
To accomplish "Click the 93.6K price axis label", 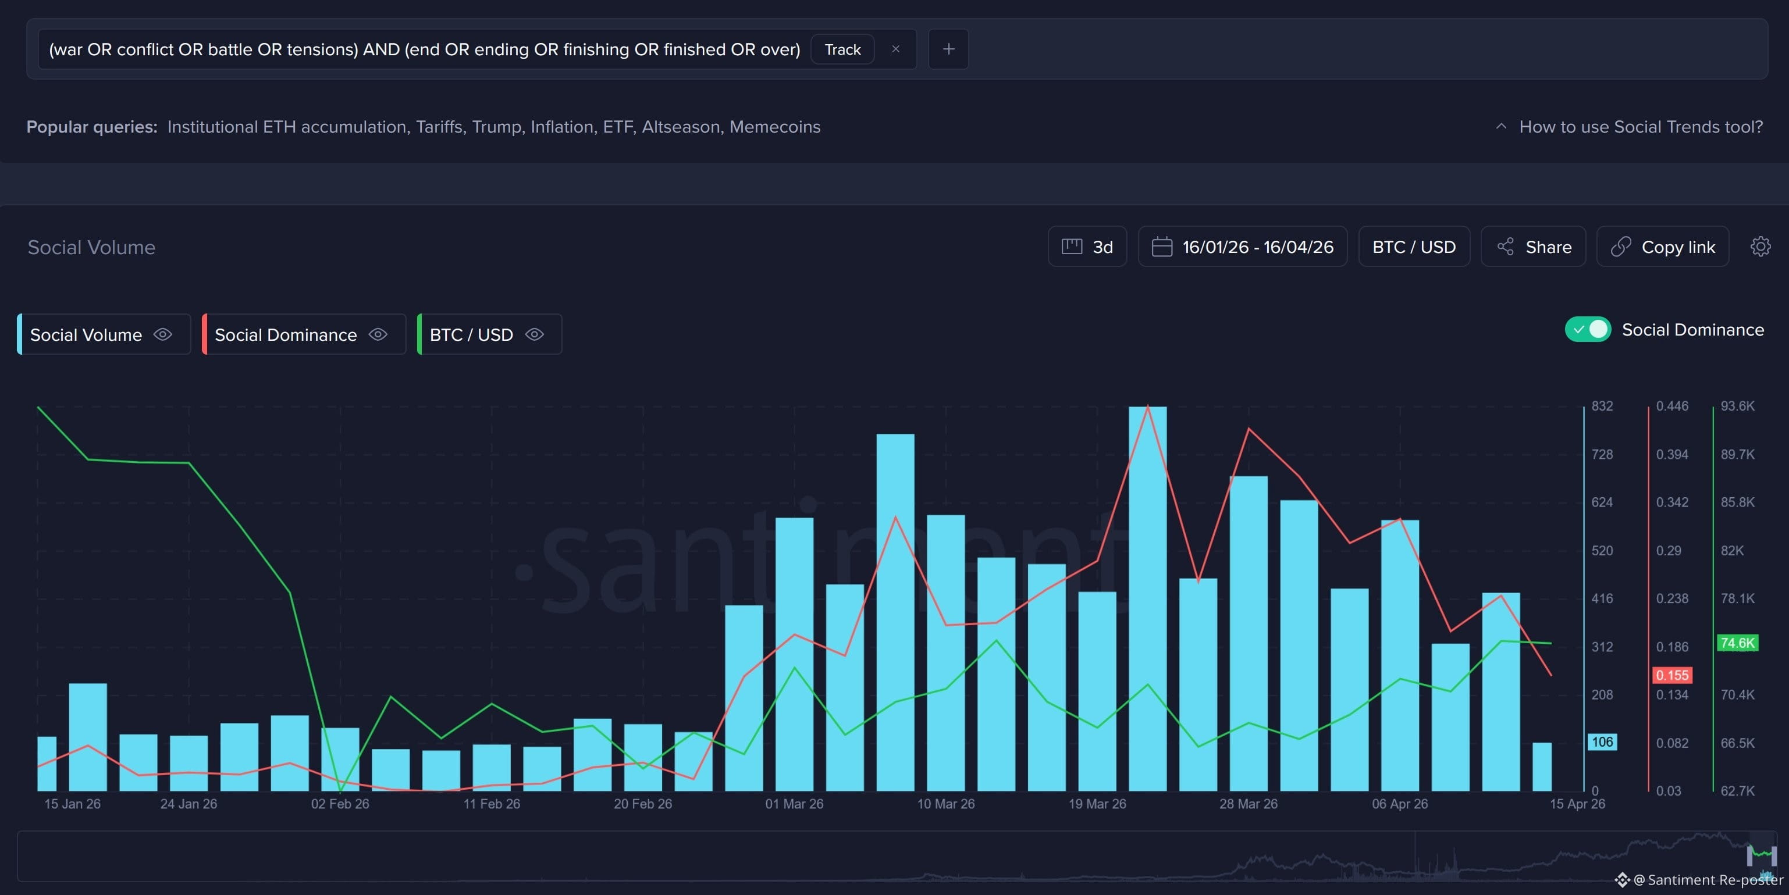I will 1737,405.
